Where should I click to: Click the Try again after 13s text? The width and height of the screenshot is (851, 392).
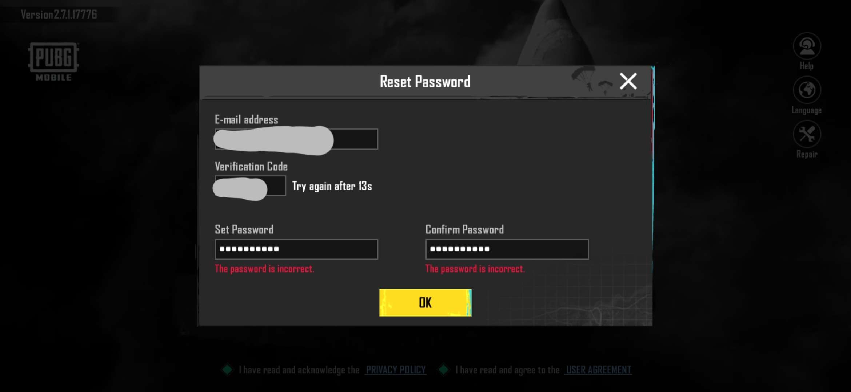[x=332, y=186]
